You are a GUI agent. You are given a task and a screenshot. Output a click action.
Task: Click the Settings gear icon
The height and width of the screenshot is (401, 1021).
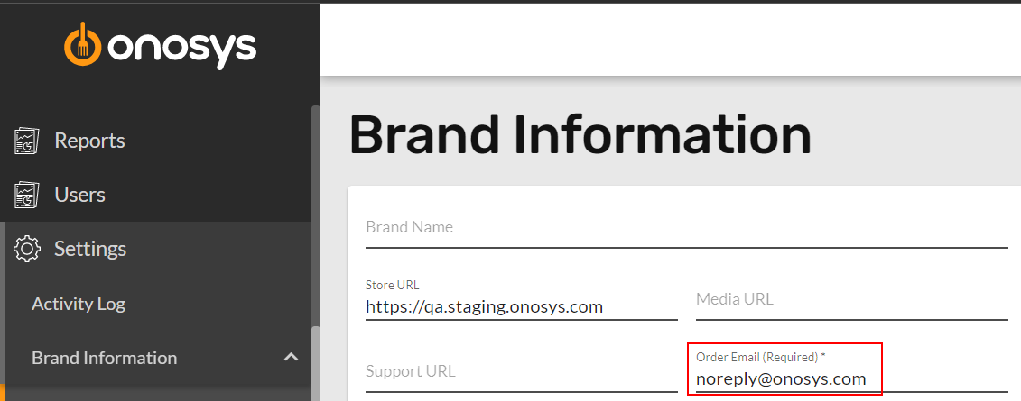(x=27, y=249)
